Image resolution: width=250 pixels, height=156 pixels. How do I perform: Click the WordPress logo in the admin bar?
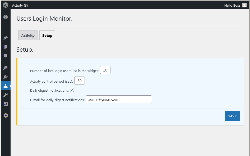click(5, 5)
